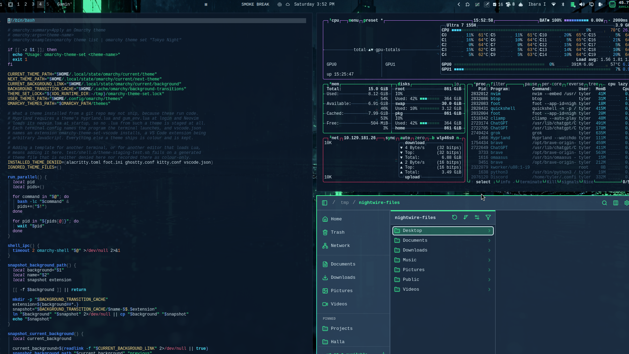Open the pinned Projects folder
This screenshot has width=629, height=354.
pyautogui.click(x=354, y=328)
